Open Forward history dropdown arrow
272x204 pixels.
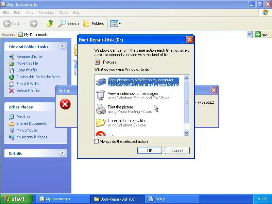coord(41,23)
